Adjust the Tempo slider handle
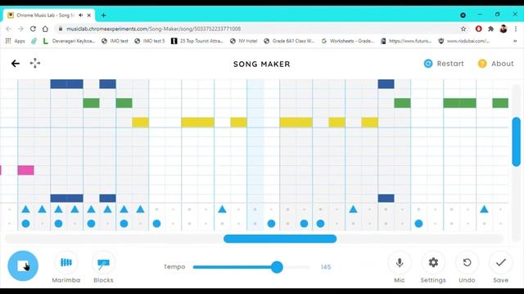 point(277,267)
